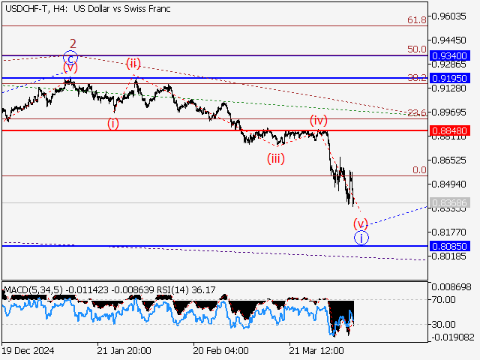Click the 0.0 Fibonacci level label

coord(420,170)
